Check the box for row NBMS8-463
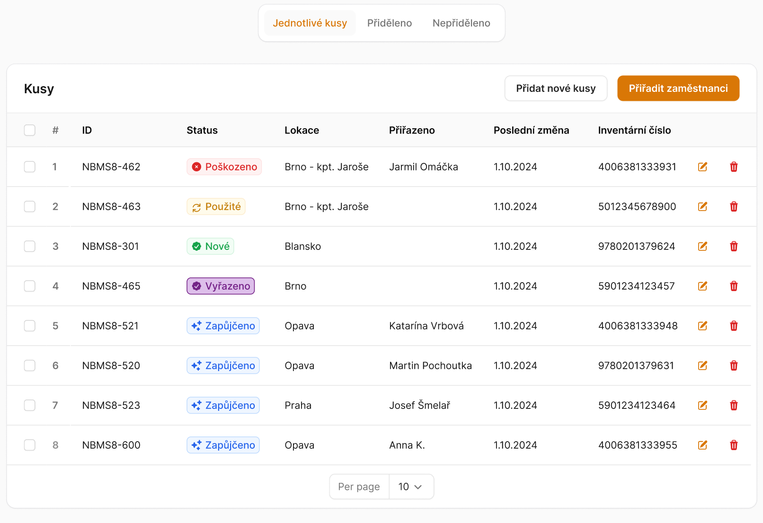 (30, 206)
